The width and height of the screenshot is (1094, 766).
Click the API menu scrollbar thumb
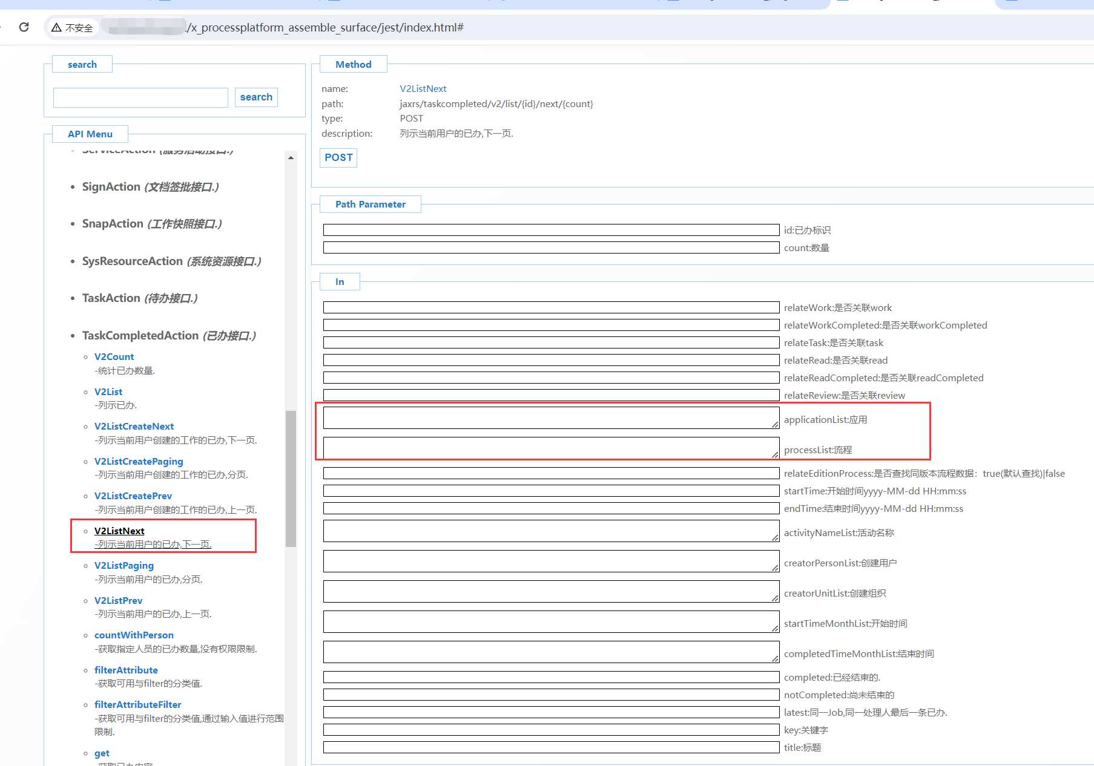291,478
